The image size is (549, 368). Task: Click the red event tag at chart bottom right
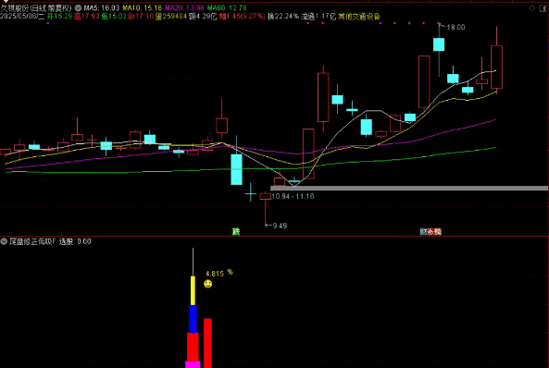pos(430,231)
